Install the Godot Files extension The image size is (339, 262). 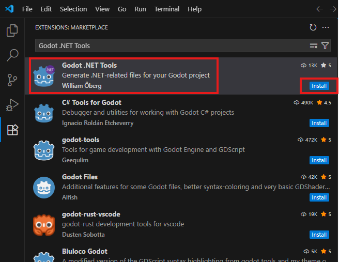(319, 197)
